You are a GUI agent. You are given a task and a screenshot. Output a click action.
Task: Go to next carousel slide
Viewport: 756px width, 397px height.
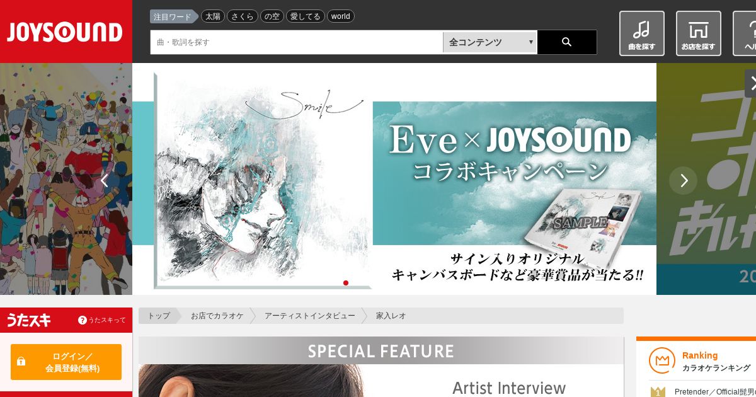684,180
